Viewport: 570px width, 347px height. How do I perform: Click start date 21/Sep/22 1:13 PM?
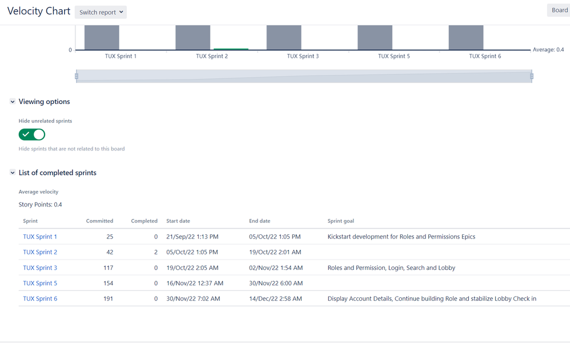click(x=192, y=237)
